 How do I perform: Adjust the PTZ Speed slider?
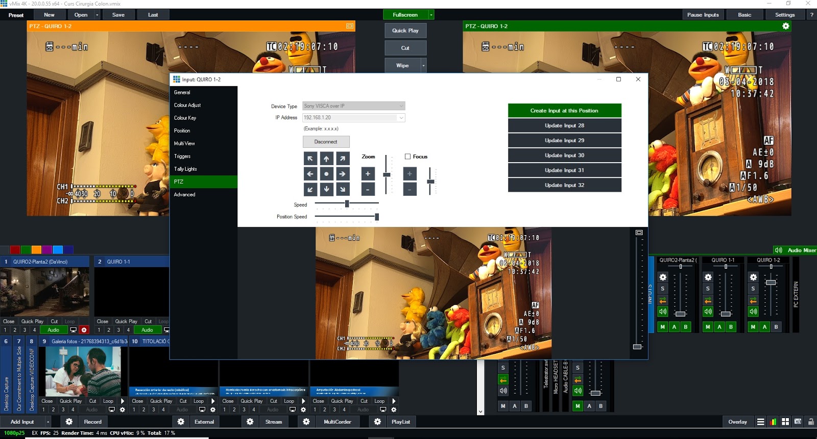pyautogui.click(x=347, y=204)
